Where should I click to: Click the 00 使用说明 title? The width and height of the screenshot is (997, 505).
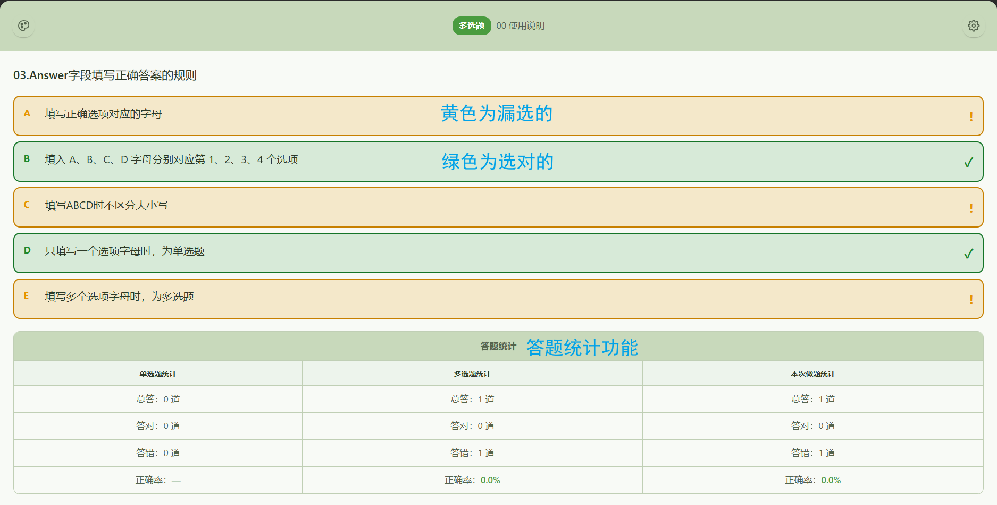coord(520,26)
